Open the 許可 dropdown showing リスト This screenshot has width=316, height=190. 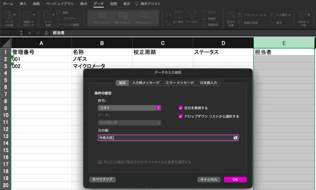(129, 108)
